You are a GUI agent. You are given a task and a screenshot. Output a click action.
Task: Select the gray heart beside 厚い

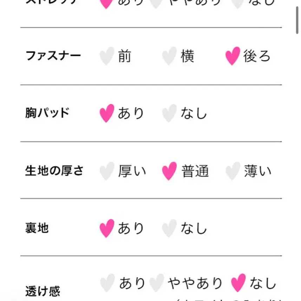click(107, 171)
